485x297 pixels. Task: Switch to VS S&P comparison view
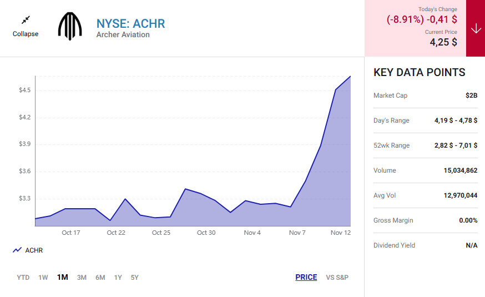tap(337, 278)
